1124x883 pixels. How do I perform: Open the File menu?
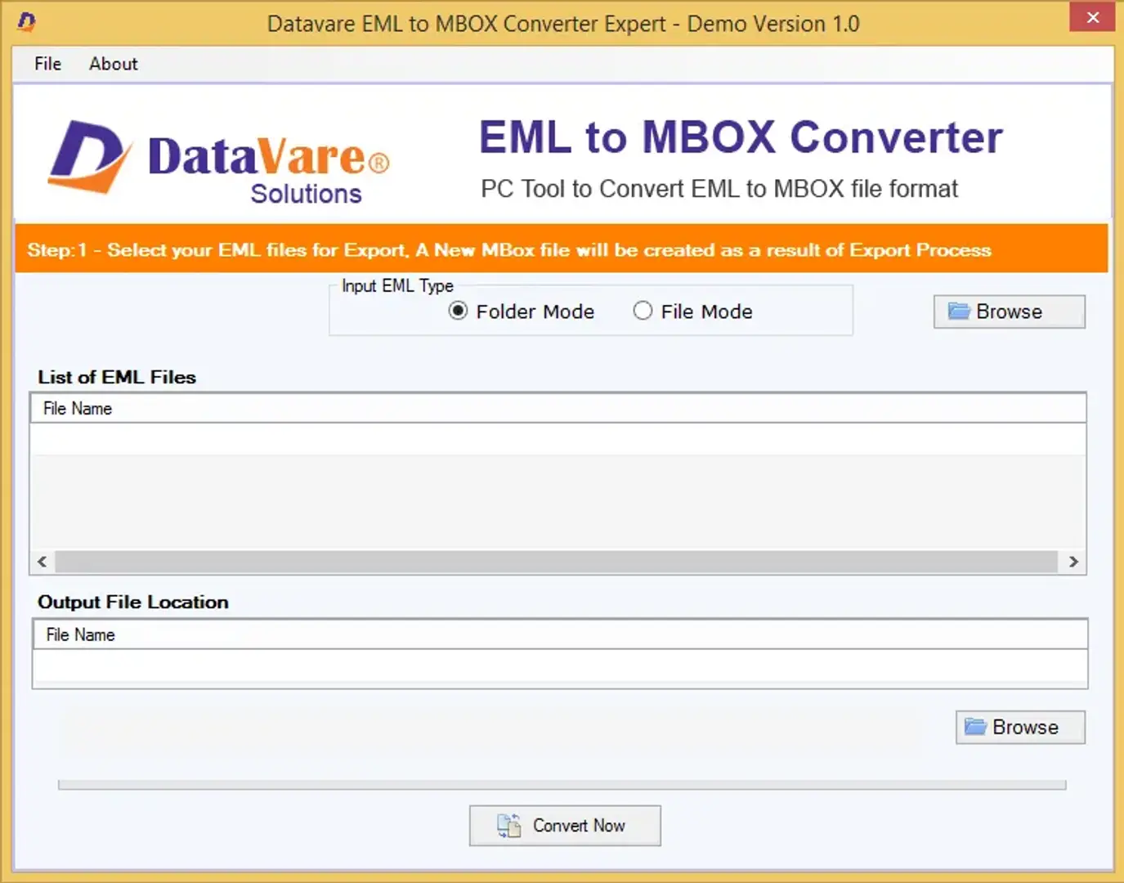click(47, 64)
